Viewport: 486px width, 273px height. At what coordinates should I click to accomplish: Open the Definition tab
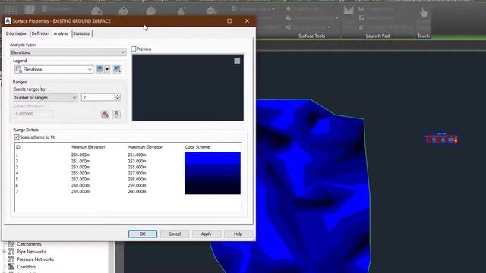[40, 33]
